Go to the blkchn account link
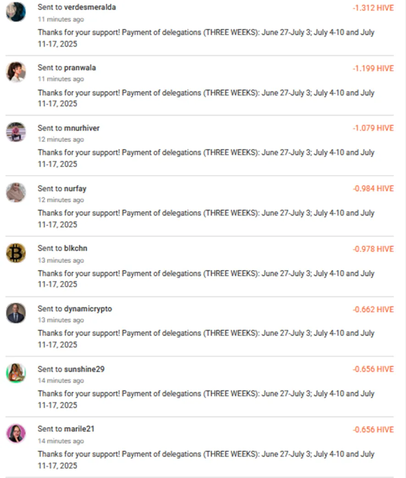 pyautogui.click(x=76, y=248)
